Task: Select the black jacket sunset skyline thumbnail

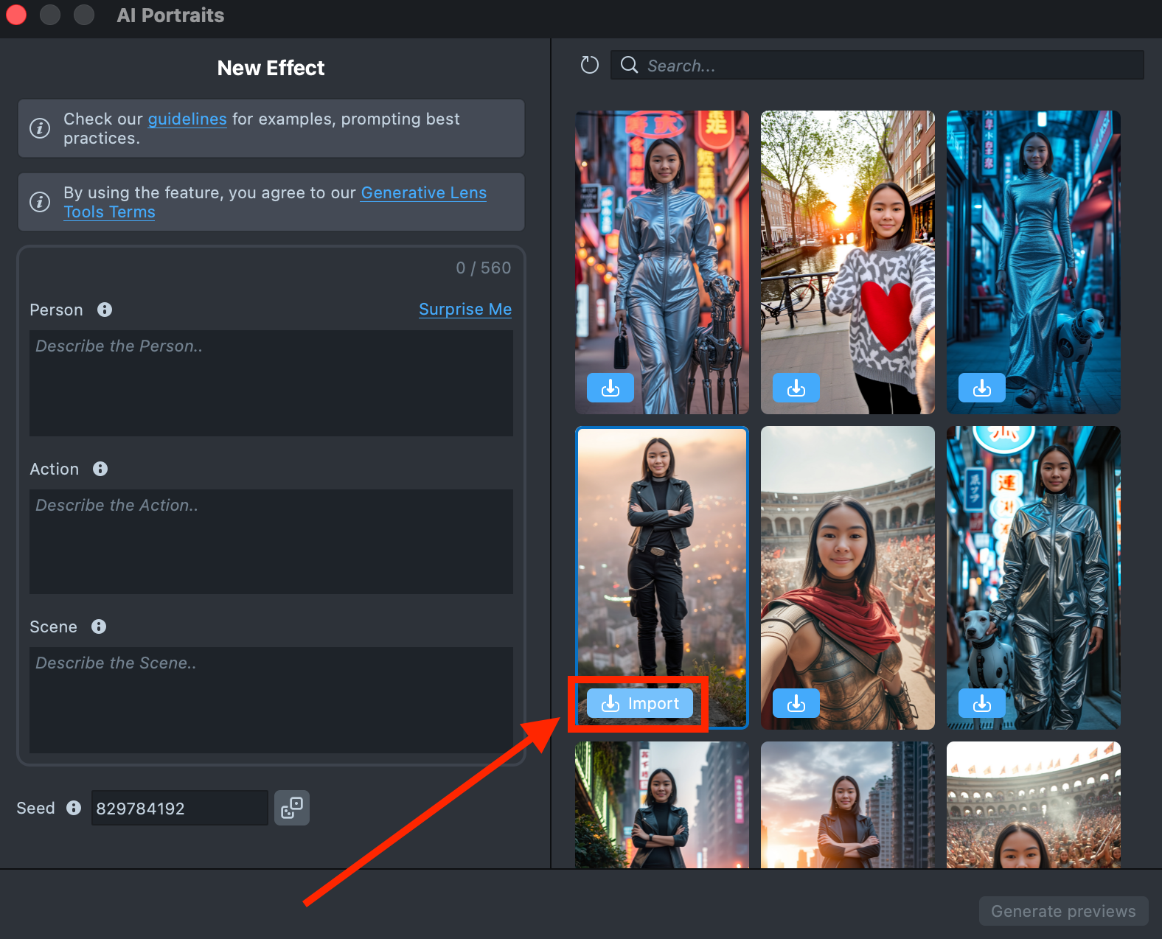Action: pos(847,805)
